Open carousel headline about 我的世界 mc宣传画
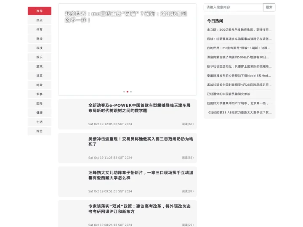 [x=126, y=17]
